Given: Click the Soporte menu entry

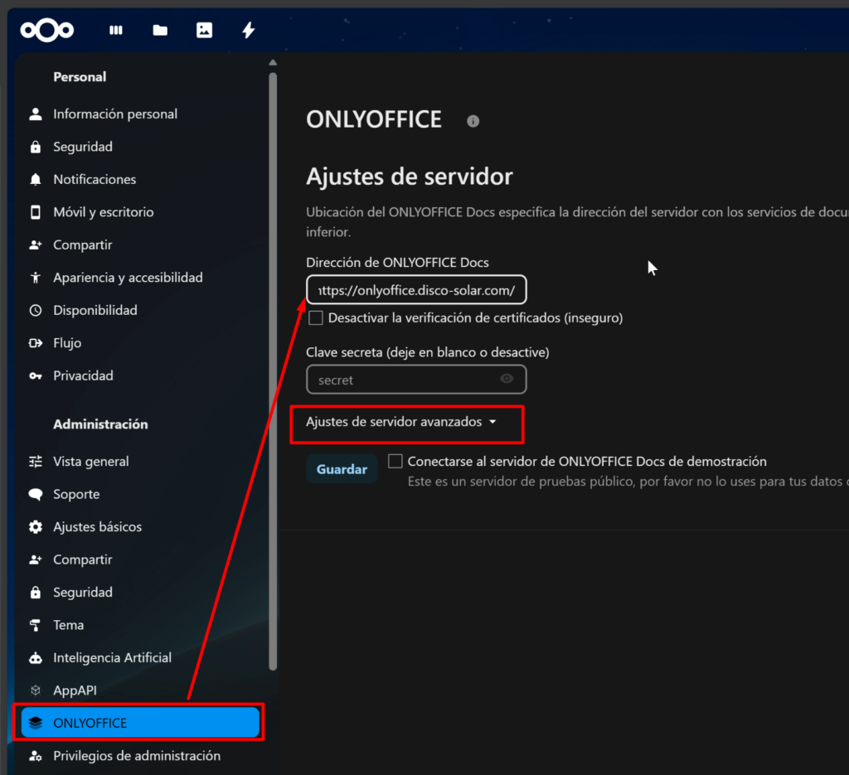Looking at the screenshot, I should tap(76, 494).
